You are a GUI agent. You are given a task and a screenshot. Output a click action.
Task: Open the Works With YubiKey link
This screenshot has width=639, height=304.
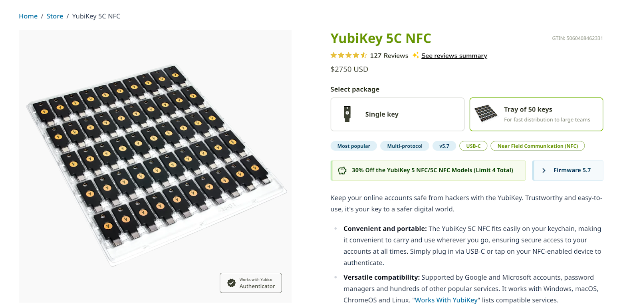(446, 300)
